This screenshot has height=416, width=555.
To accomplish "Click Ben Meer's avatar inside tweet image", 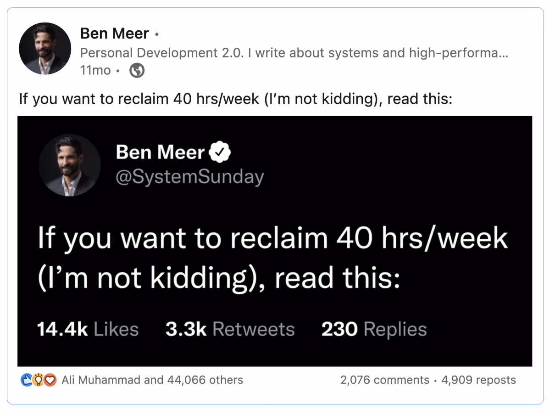I will (69, 165).
